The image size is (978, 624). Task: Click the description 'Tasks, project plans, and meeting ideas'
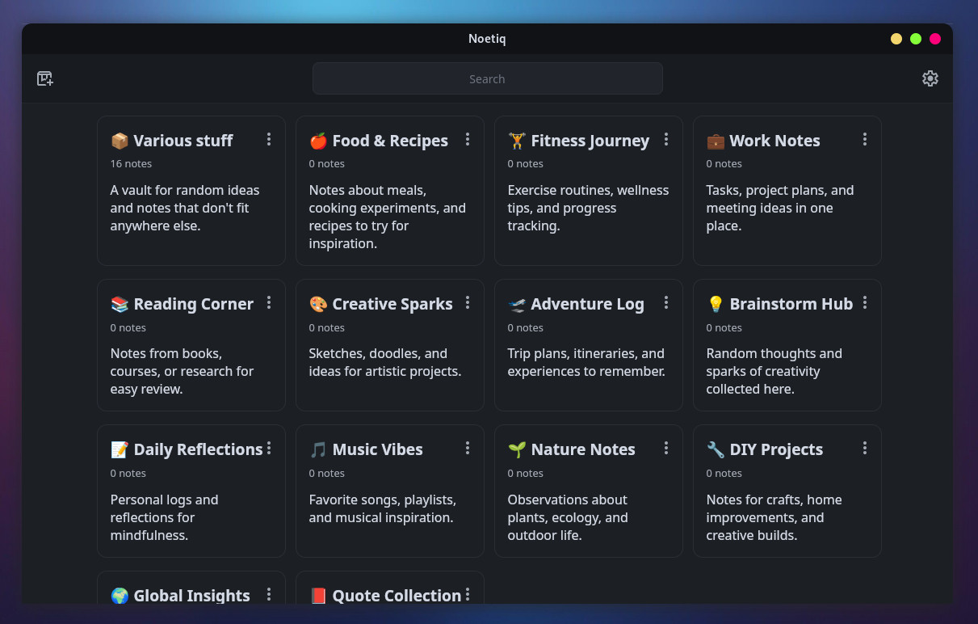tap(780, 208)
